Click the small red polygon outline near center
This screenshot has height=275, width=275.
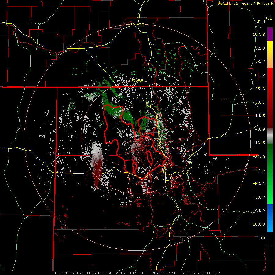click(149, 158)
